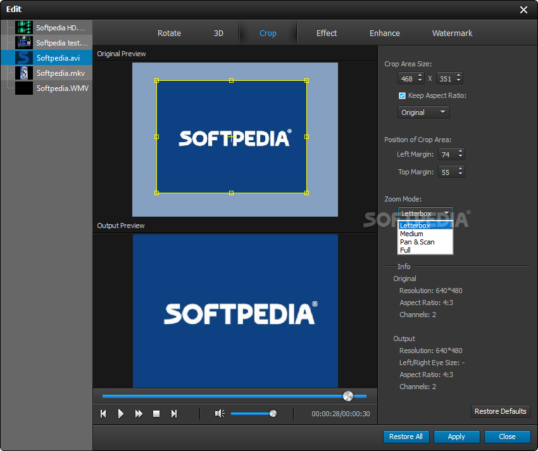Click the Restore All button
The width and height of the screenshot is (538, 451).
coord(406,436)
